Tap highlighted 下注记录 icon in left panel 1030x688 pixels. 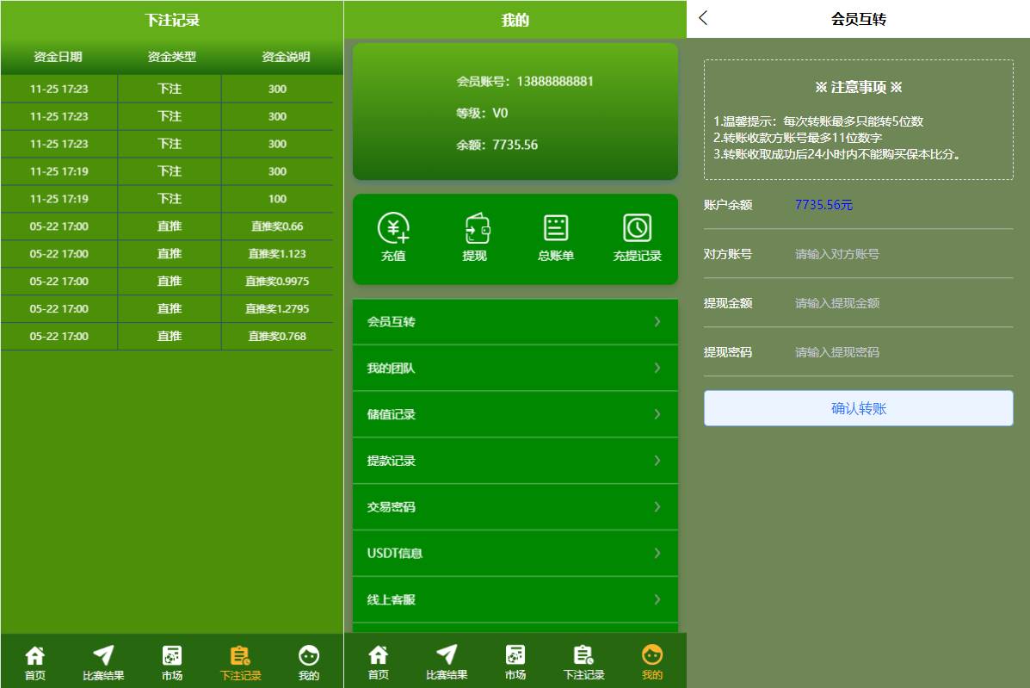[240, 655]
